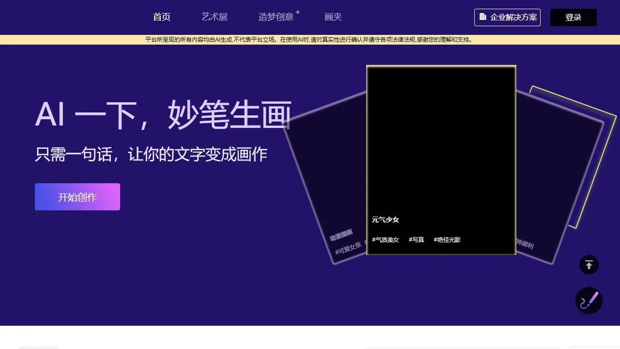Click the #写真 tag
Image resolution: width=620 pixels, height=349 pixels.
[x=417, y=240]
